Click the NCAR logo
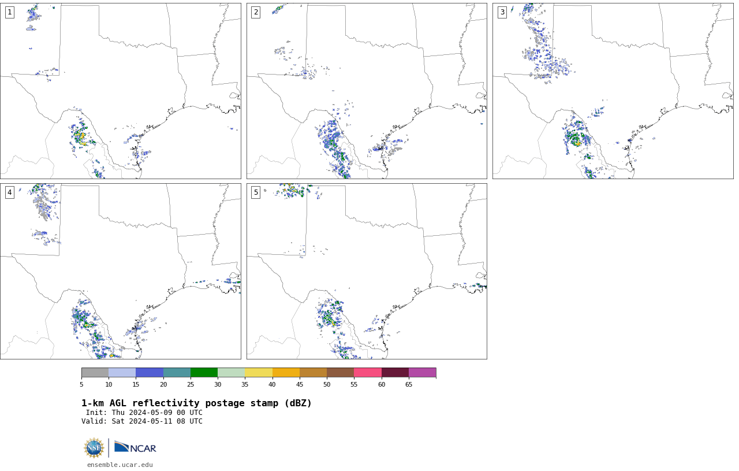 coord(135,448)
